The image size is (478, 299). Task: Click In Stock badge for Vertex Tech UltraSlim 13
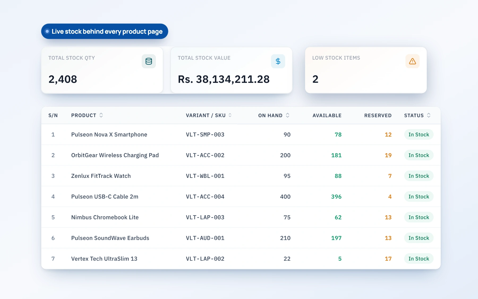coord(419,258)
